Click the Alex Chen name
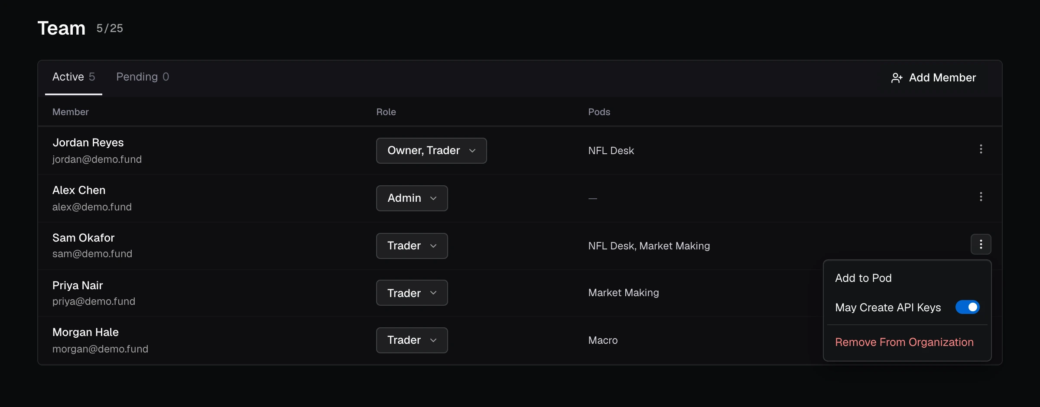 point(79,190)
